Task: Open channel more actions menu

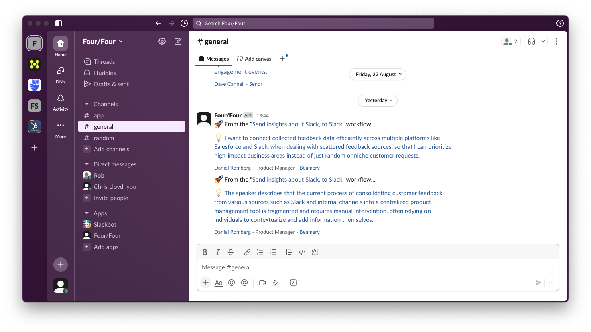Action: click(x=556, y=41)
